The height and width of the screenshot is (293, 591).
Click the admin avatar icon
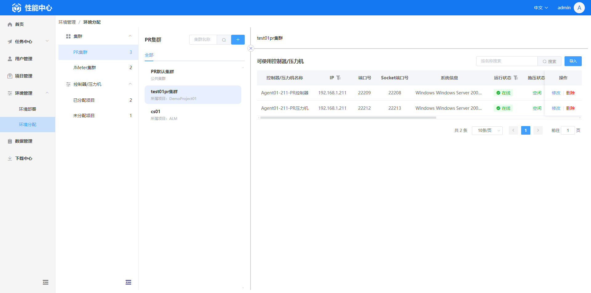click(579, 8)
